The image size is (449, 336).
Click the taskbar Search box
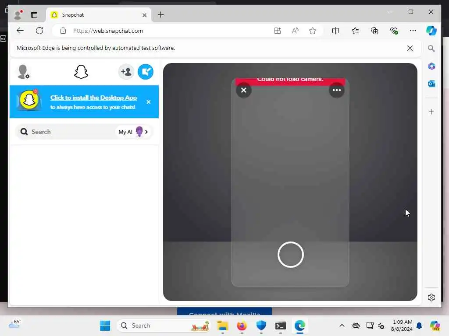coord(164,325)
